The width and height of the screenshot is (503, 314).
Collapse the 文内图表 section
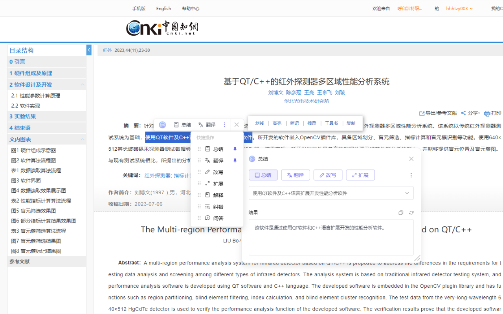83,139
